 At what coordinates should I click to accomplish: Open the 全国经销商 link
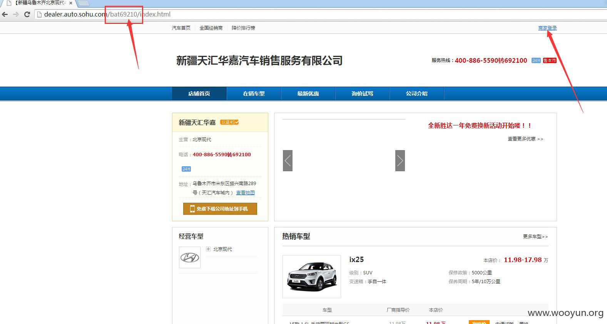tap(211, 28)
